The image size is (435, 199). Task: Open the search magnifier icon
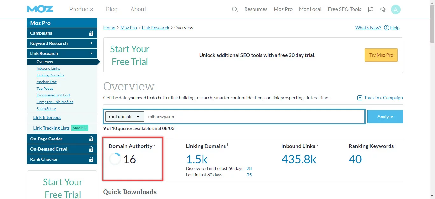[x=235, y=9]
